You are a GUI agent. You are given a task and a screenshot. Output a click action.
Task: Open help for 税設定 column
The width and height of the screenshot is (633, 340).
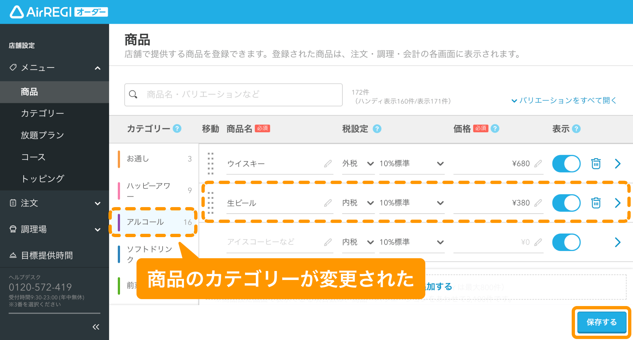click(377, 129)
